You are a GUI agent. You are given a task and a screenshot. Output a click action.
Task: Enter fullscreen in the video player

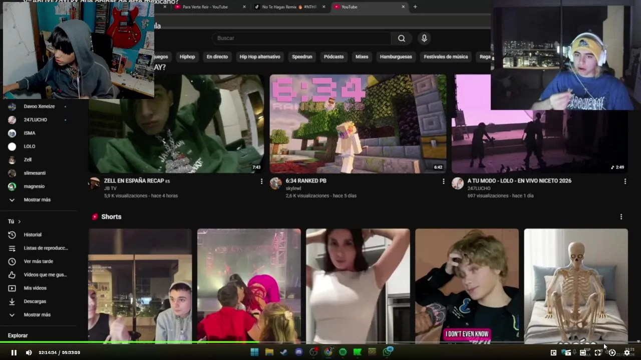(x=597, y=352)
